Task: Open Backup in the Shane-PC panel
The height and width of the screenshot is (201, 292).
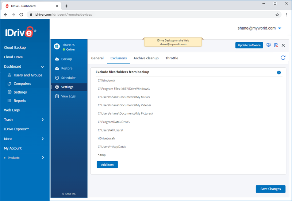Action: [64, 59]
